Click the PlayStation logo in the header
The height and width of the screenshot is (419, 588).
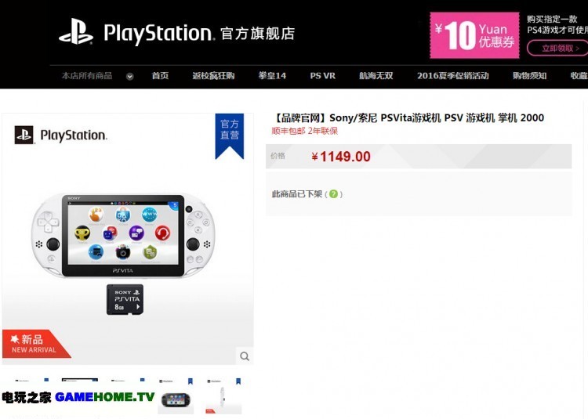click(x=176, y=33)
